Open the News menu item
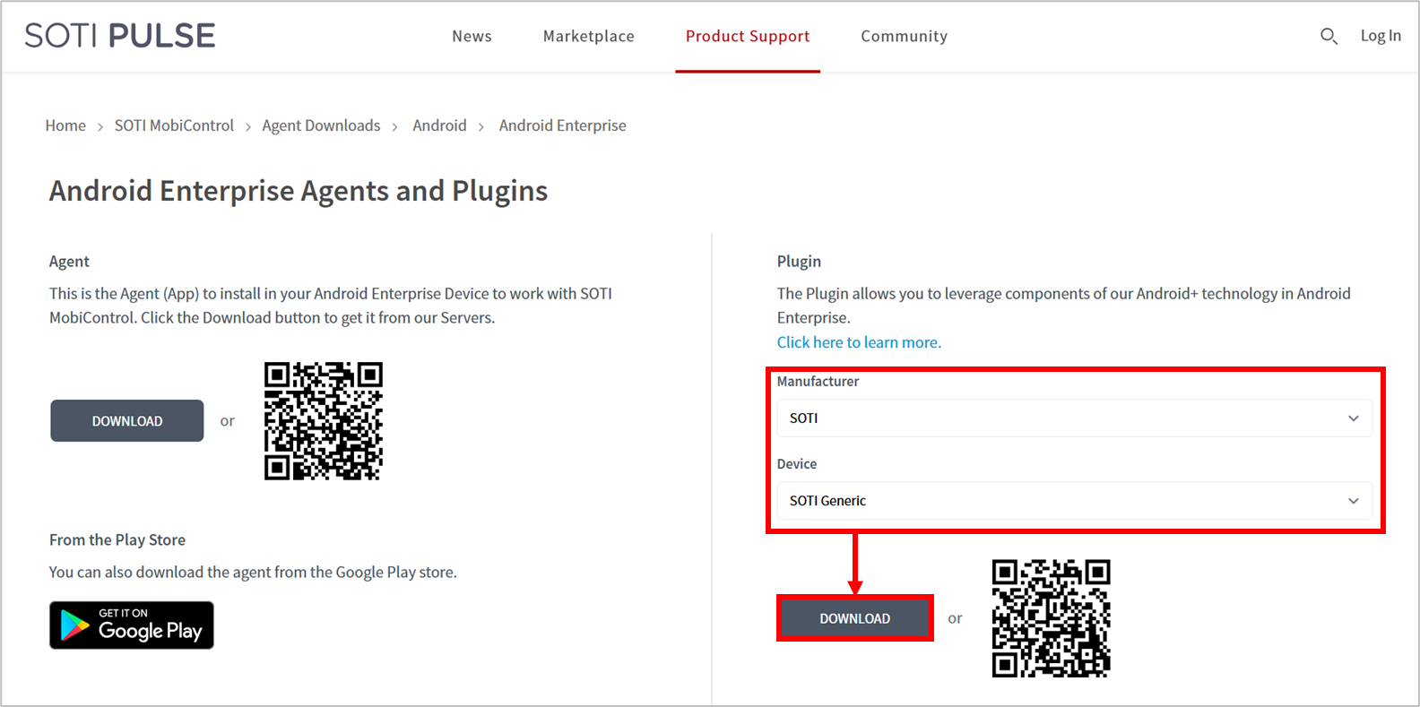 (x=472, y=36)
